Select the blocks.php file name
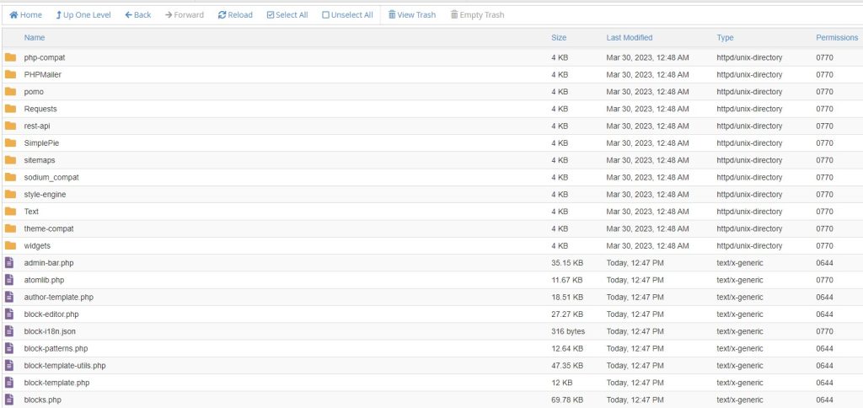This screenshot has height=408, width=863. pyautogui.click(x=42, y=400)
